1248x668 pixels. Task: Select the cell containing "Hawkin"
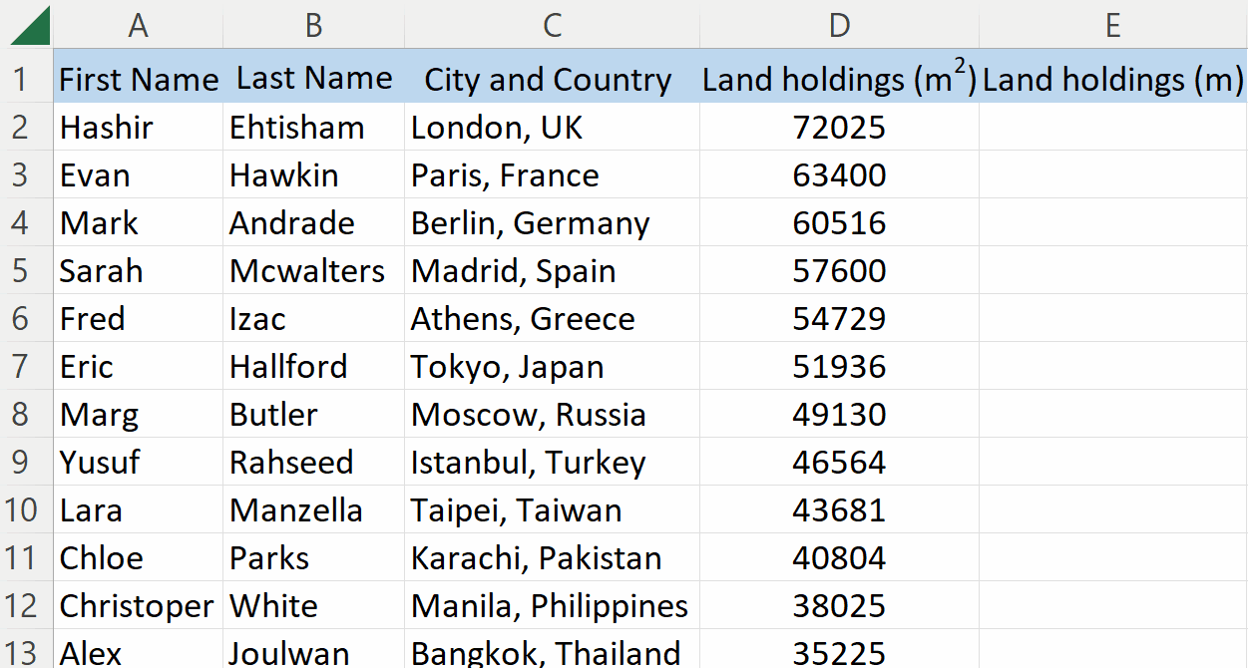[313, 174]
